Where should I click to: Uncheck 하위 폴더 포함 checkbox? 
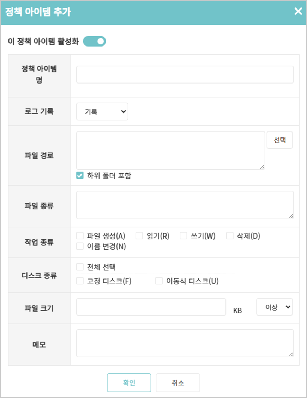(80, 176)
